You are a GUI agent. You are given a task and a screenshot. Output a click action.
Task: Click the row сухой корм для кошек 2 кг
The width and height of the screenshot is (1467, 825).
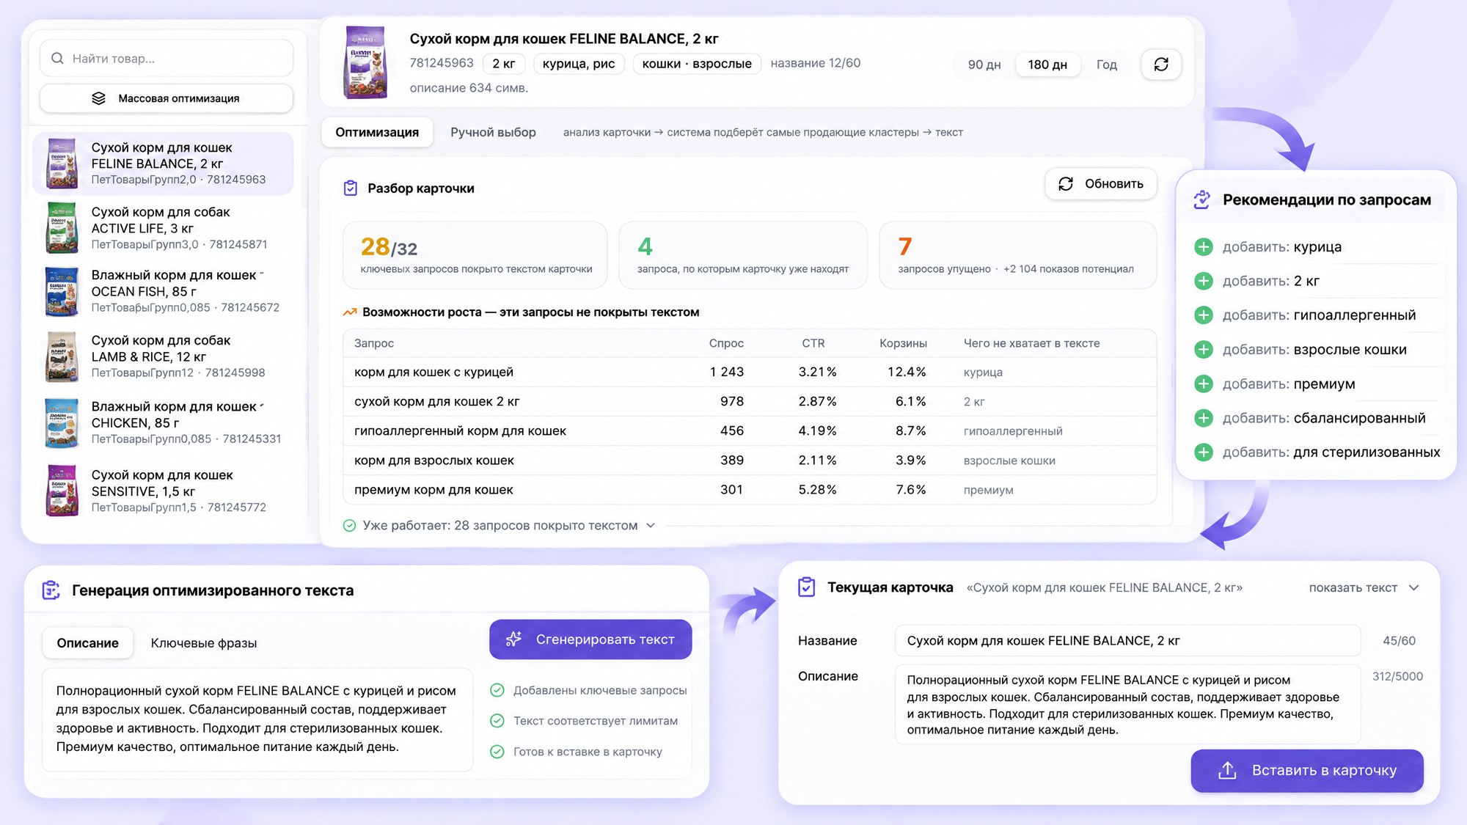[750, 402]
